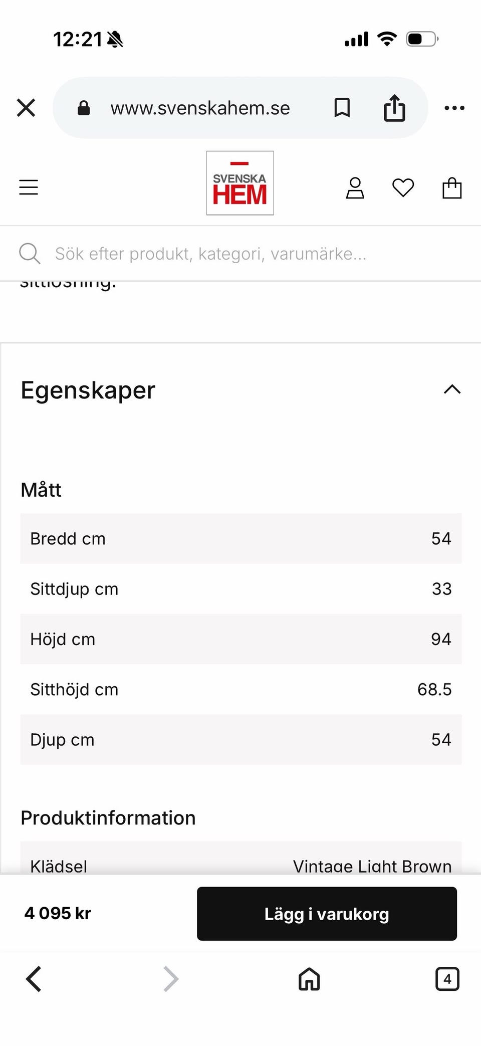This screenshot has width=481, height=1046.
Task: Go back with browser back arrow
Action: [34, 979]
